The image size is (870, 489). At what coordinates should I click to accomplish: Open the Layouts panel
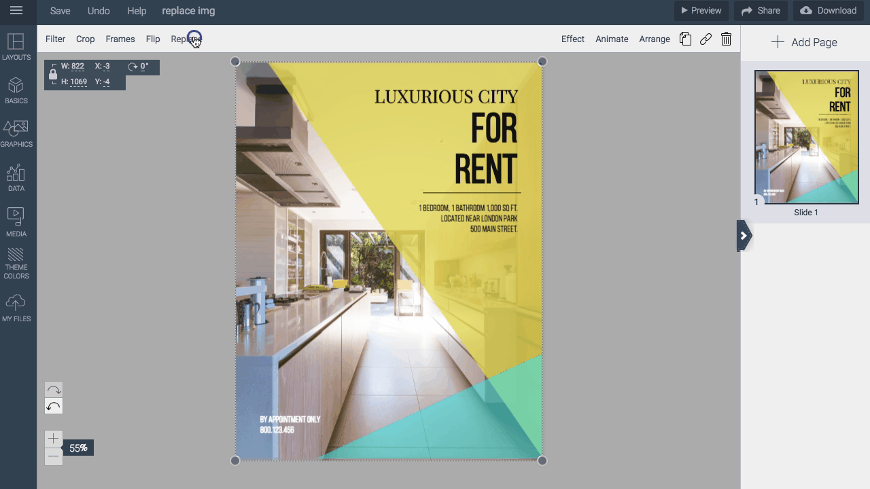click(16, 48)
